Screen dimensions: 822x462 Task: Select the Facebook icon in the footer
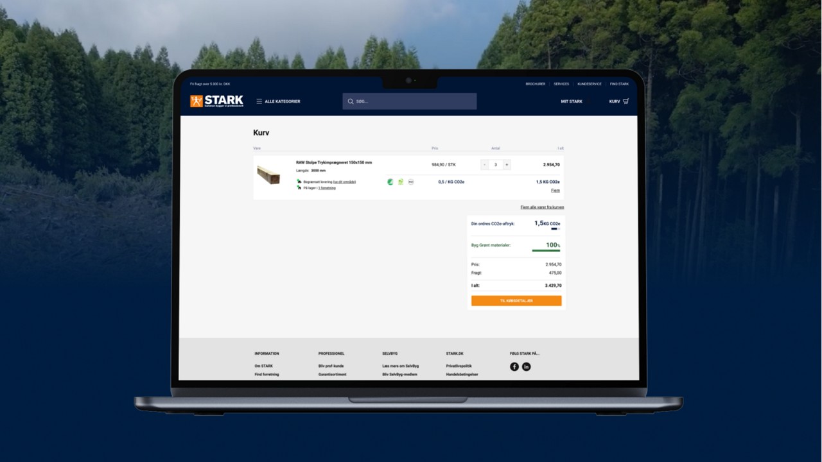(514, 366)
